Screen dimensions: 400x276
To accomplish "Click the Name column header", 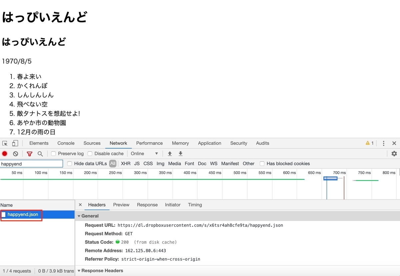I will click(x=37, y=205).
